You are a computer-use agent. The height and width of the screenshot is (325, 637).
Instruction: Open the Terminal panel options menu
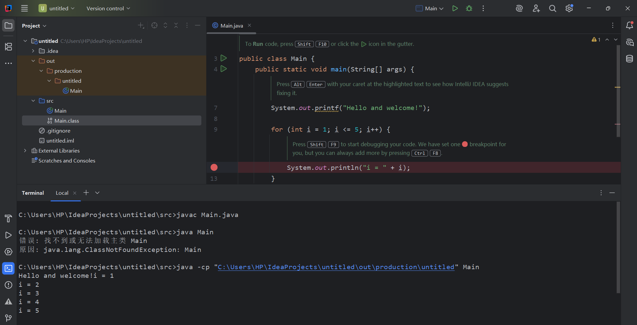tap(601, 193)
